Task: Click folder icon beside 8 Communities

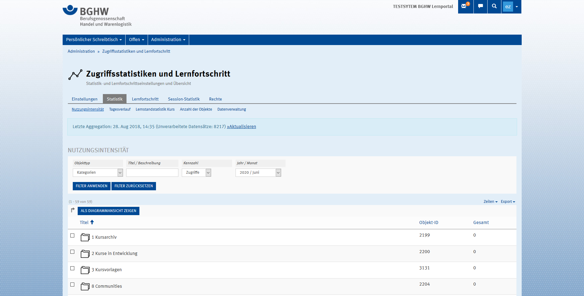Action: [x=85, y=286]
